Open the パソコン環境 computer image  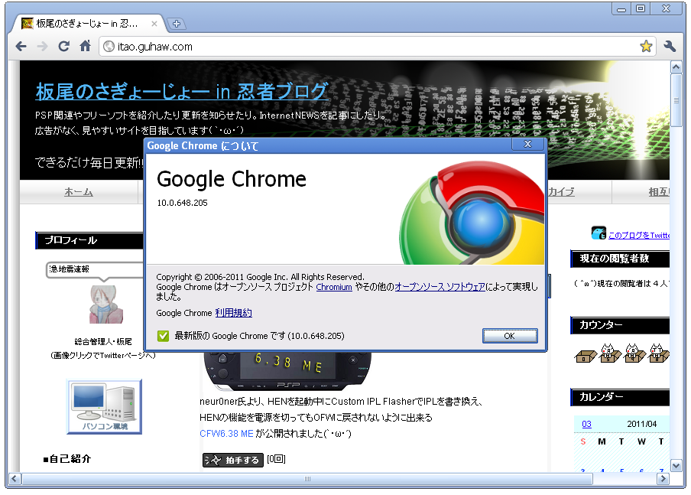tap(105, 407)
